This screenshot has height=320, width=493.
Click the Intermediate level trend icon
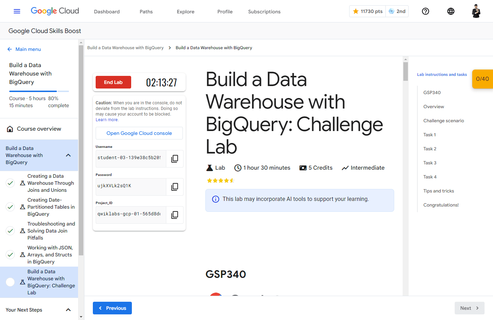point(345,168)
